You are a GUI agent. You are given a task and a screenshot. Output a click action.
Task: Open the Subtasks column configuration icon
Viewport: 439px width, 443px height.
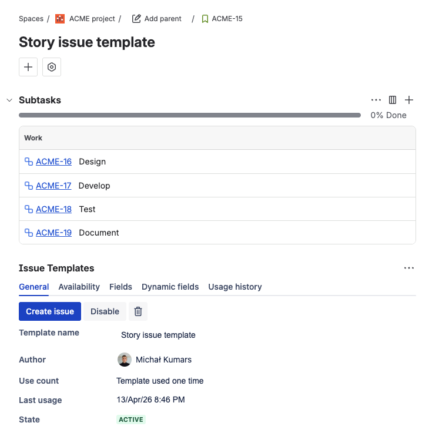[393, 100]
